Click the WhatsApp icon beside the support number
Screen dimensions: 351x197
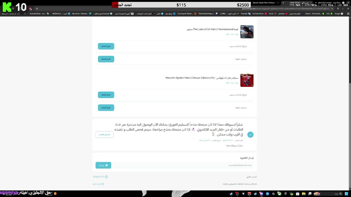pyautogui.click(x=106, y=177)
